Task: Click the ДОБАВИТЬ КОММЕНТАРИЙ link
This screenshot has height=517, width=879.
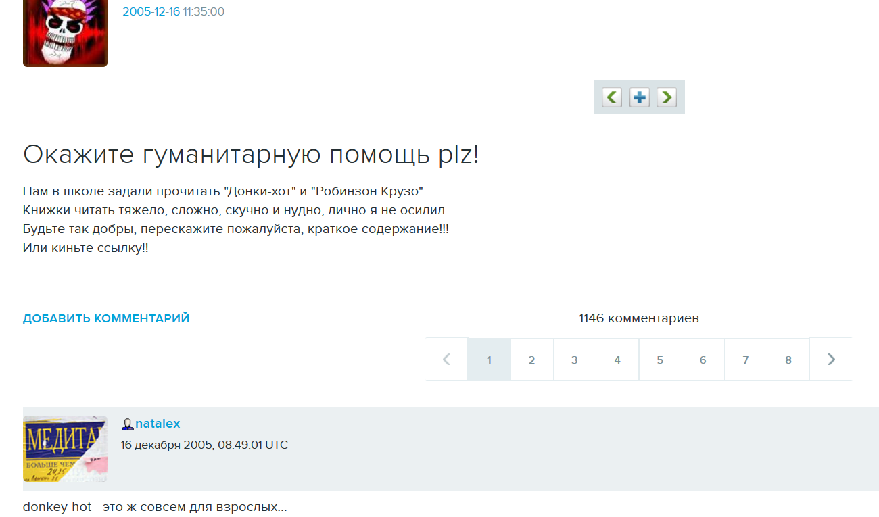Action: click(106, 318)
